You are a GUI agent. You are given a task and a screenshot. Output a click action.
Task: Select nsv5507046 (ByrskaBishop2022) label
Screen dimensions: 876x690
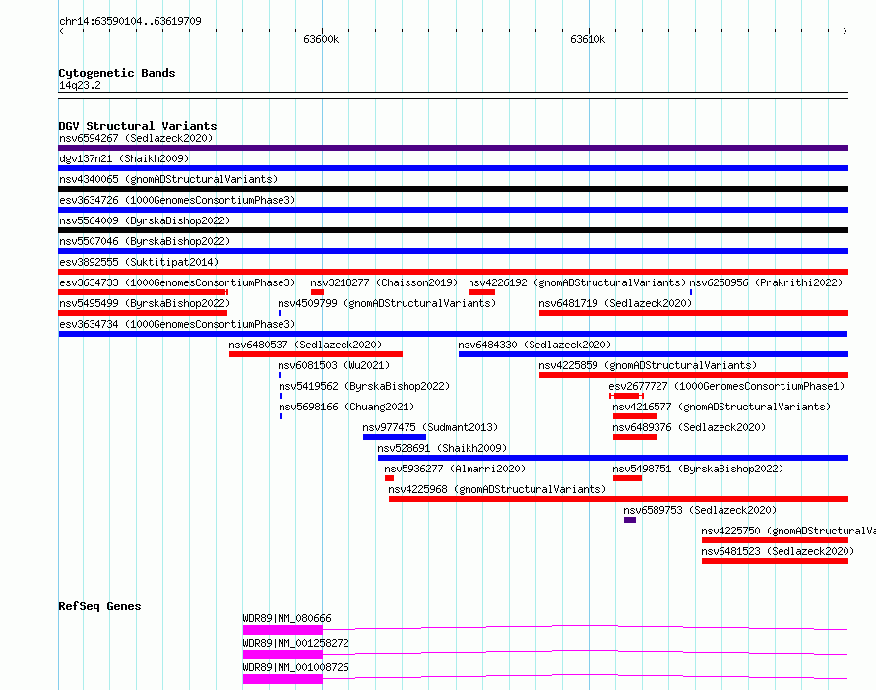(145, 241)
